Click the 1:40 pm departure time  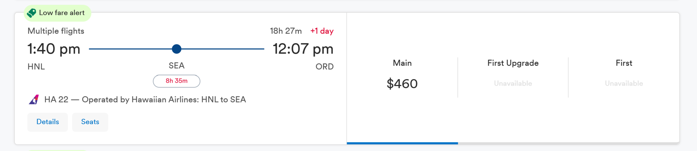tap(54, 49)
